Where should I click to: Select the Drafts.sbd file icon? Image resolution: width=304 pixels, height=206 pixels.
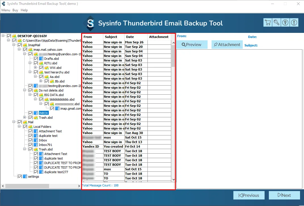[x=41, y=59]
